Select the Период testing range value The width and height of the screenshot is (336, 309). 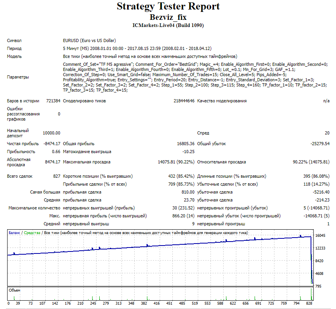[x=137, y=48]
